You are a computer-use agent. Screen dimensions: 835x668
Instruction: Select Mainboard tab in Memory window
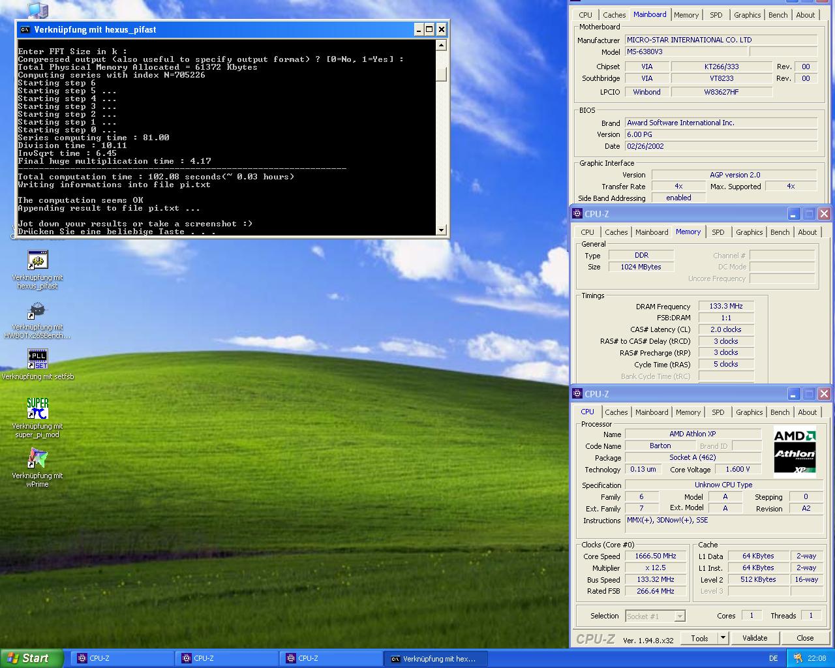click(x=652, y=232)
